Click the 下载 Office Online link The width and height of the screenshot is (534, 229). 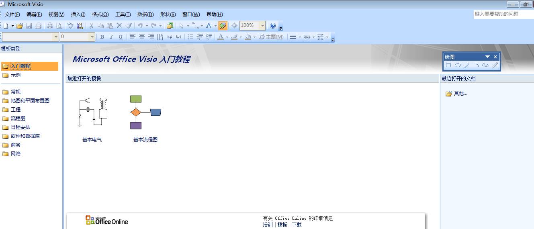(x=297, y=225)
